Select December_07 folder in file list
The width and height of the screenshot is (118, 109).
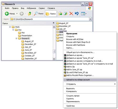pos(63,26)
